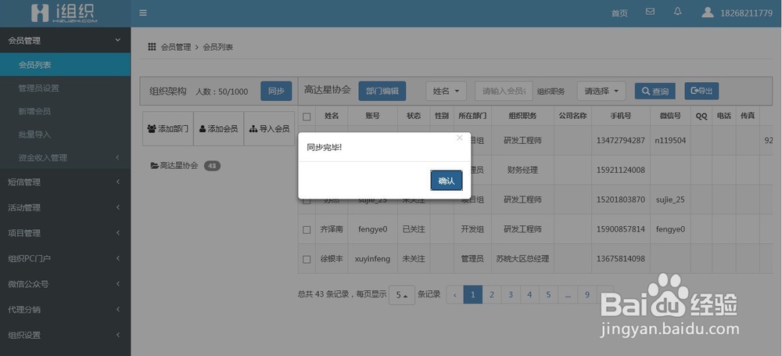Screen dimensions: 782x356
Task: Go to previous page arrow in pagination
Action: (x=455, y=295)
